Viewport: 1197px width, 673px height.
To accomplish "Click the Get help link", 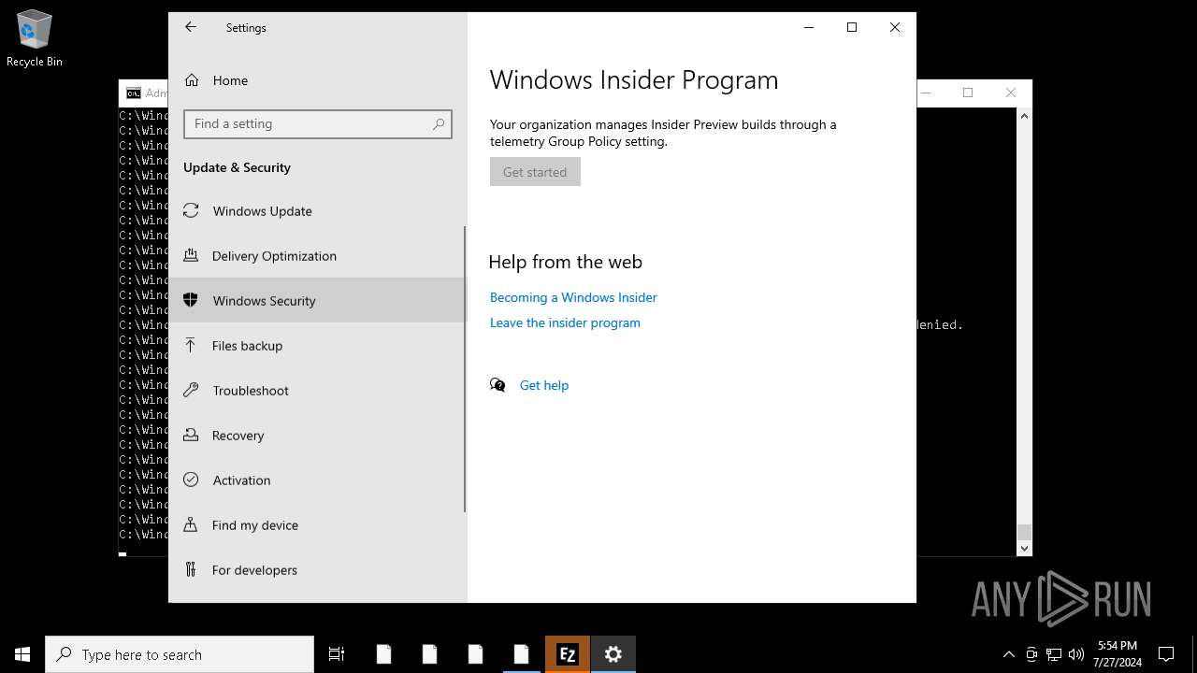I will [544, 385].
